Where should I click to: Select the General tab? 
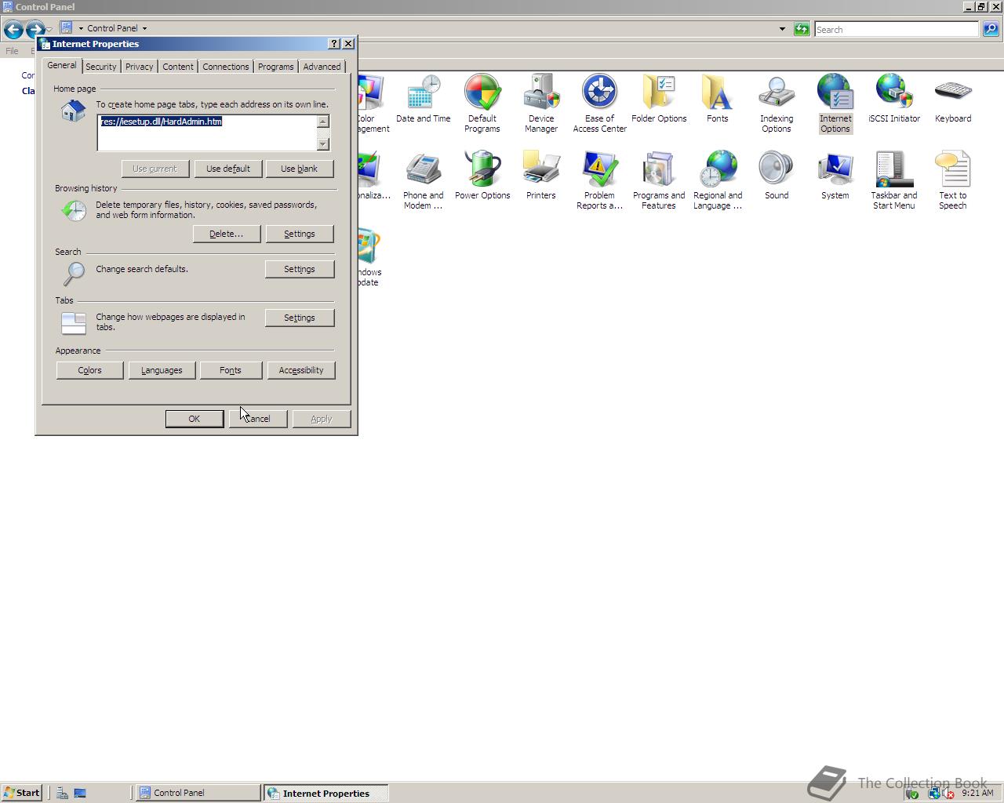pos(62,65)
